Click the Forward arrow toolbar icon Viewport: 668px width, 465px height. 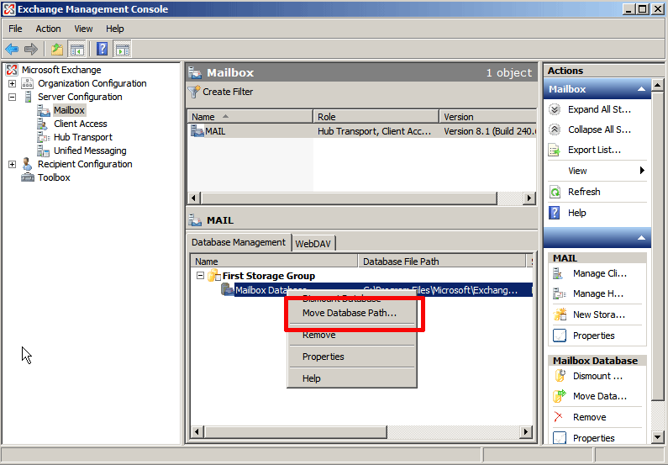tap(31, 49)
